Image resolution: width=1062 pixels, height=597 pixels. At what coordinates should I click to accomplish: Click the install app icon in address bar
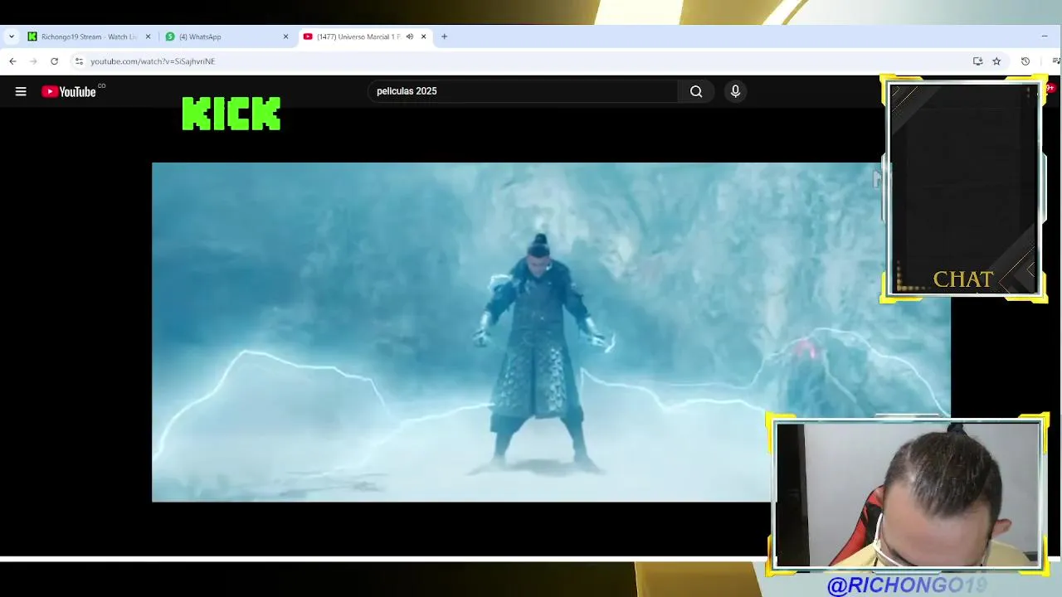(977, 61)
